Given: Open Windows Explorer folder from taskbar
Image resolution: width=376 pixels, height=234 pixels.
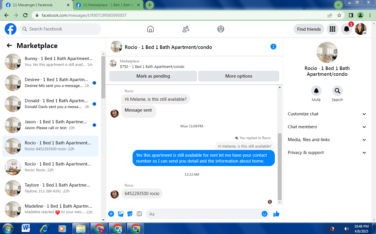Looking at the screenshot, I should [81, 228].
